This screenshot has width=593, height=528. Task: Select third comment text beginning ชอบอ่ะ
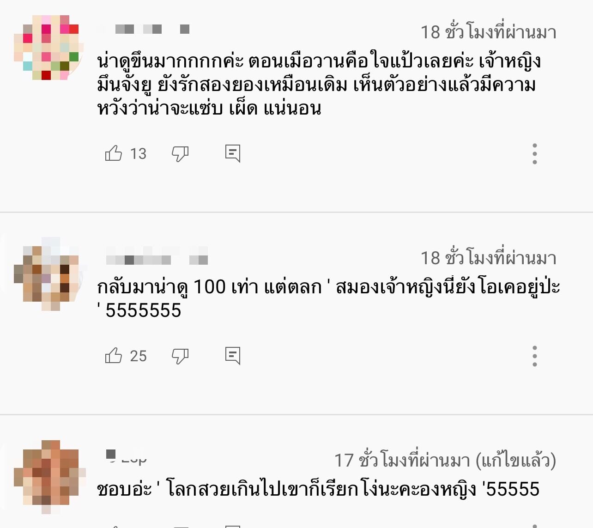[x=318, y=489]
